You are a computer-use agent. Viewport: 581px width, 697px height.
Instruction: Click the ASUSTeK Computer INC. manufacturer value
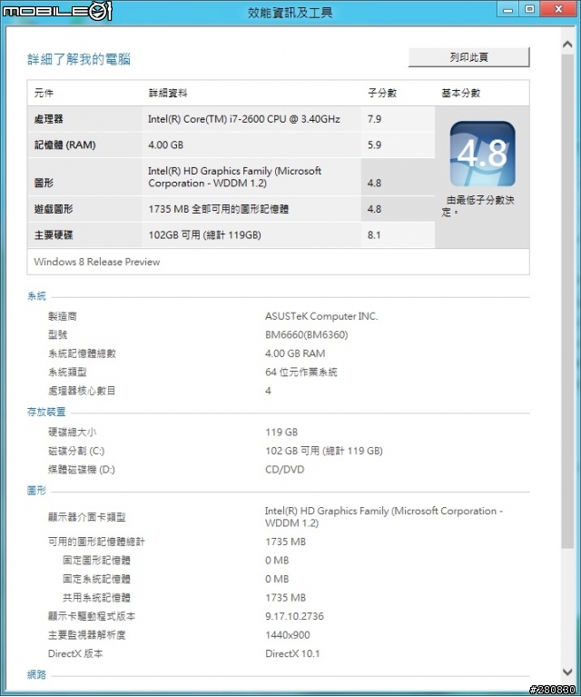pos(321,316)
